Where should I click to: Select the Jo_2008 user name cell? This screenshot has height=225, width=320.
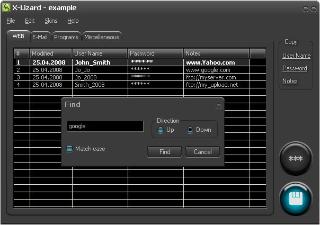point(100,77)
